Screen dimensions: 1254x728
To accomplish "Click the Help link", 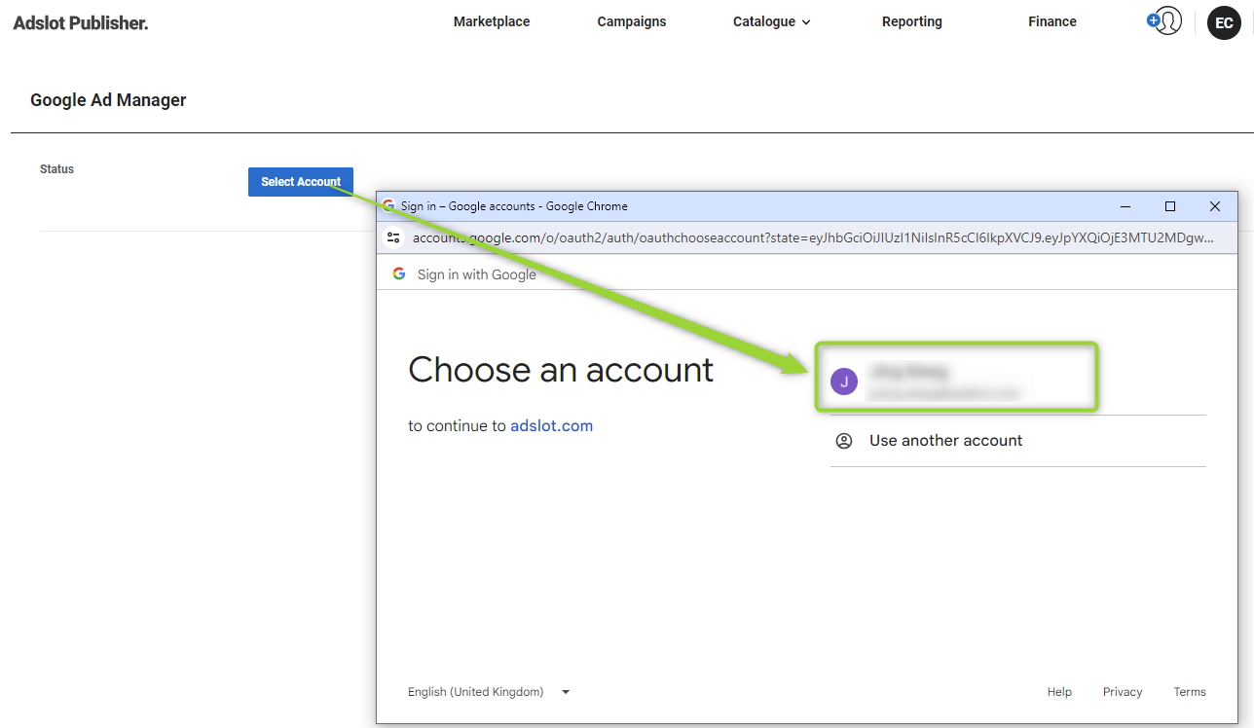I will pyautogui.click(x=1059, y=691).
